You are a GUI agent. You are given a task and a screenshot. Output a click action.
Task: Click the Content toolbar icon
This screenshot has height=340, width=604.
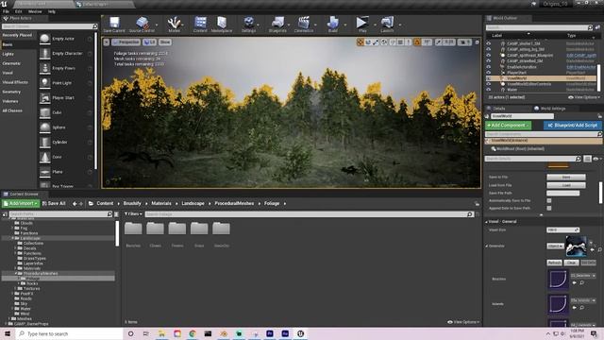[200, 25]
